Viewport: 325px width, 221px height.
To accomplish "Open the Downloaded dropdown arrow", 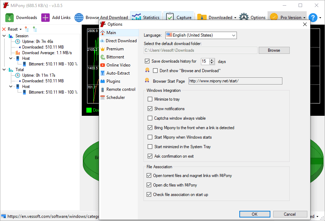I will [x=235, y=18].
